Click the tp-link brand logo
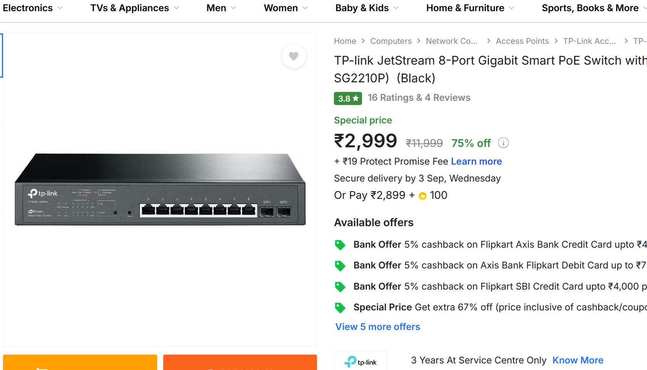Screen dimensions: 647x370 pyautogui.click(x=360, y=362)
